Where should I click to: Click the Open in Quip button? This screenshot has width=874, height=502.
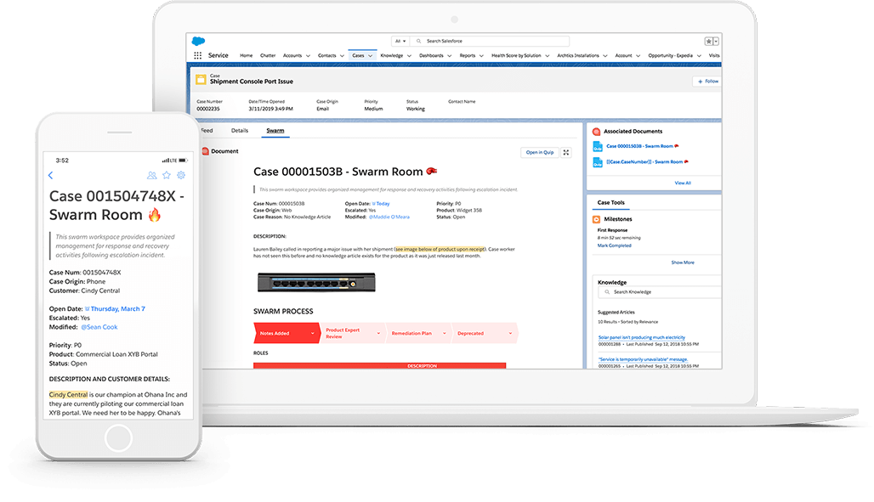(x=539, y=152)
